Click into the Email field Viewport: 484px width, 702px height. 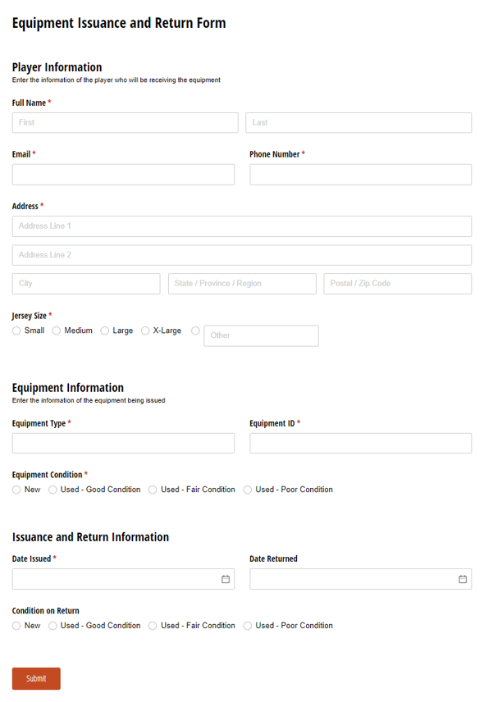(123, 174)
